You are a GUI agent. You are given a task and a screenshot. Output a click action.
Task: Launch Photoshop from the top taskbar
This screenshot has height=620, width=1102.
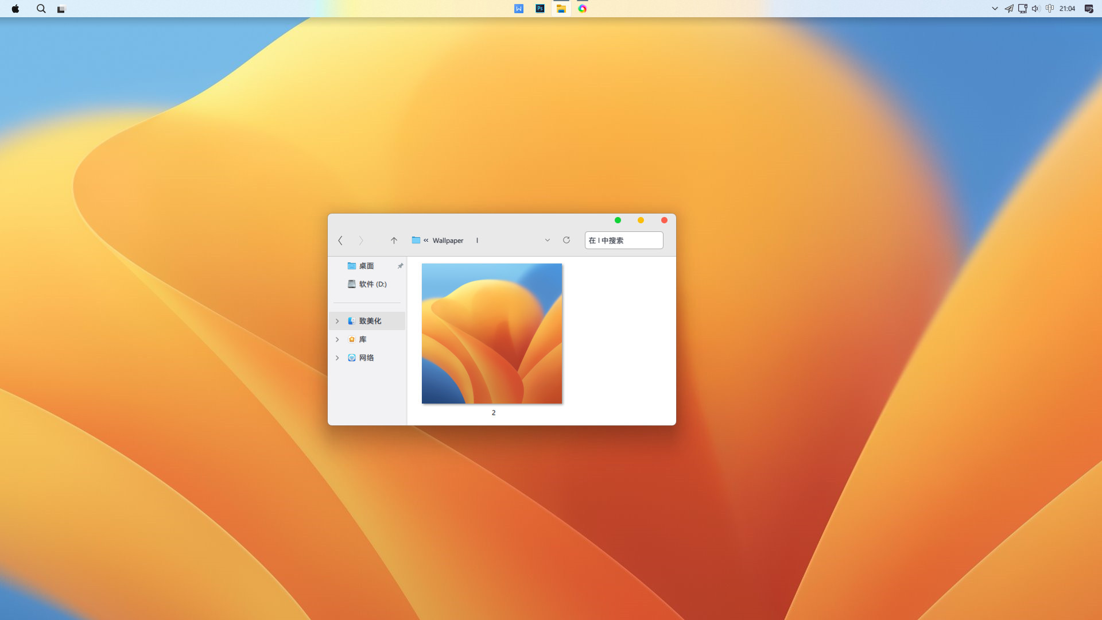pyautogui.click(x=540, y=9)
